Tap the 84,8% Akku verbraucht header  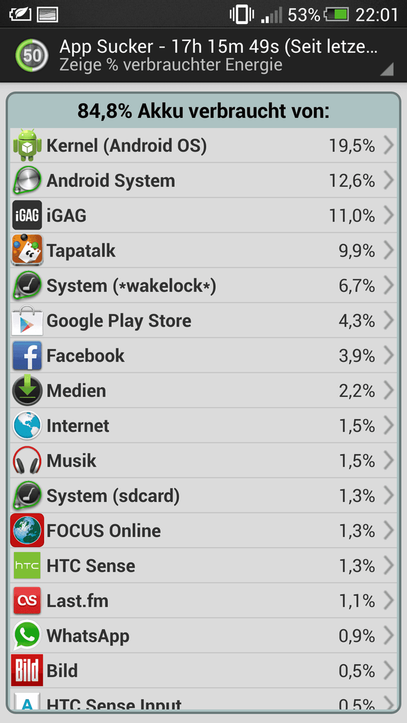click(x=203, y=110)
